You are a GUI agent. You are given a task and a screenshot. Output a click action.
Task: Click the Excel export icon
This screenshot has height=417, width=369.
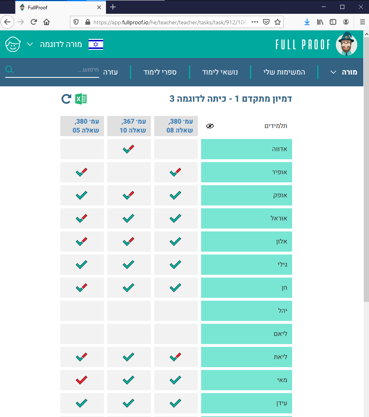tap(81, 99)
